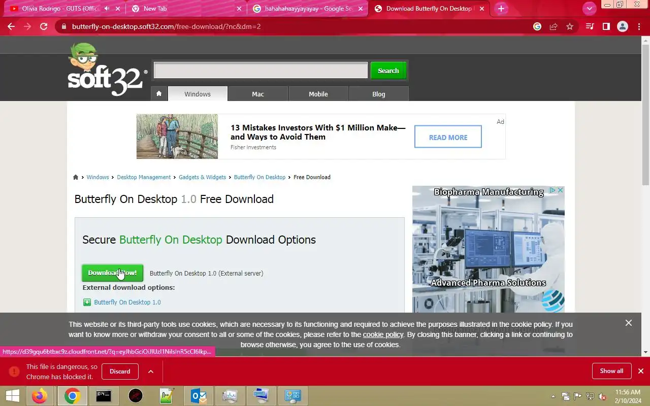650x406 pixels.
Task: Click the breadcrumb home icon
Action: [x=76, y=177]
